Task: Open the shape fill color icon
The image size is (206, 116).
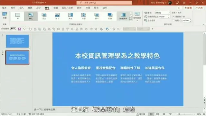Action: coord(107,29)
